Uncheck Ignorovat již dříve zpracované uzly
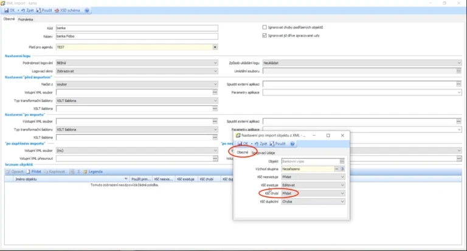The height and width of the screenshot is (251, 467). click(265, 35)
